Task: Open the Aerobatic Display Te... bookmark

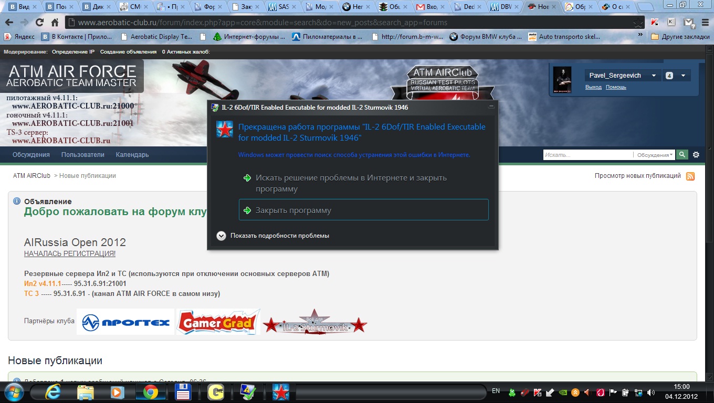Action: click(156, 37)
